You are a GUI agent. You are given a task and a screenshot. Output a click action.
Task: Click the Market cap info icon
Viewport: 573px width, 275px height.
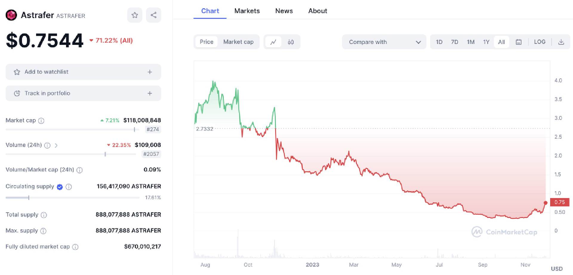pos(41,121)
